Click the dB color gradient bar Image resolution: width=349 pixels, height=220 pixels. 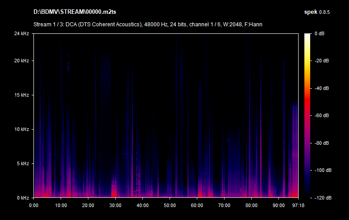[307, 115]
